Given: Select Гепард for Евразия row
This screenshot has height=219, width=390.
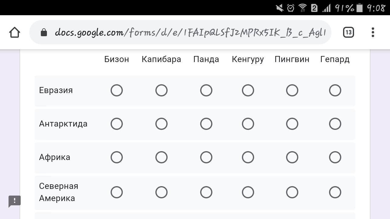Looking at the screenshot, I should (x=335, y=90).
